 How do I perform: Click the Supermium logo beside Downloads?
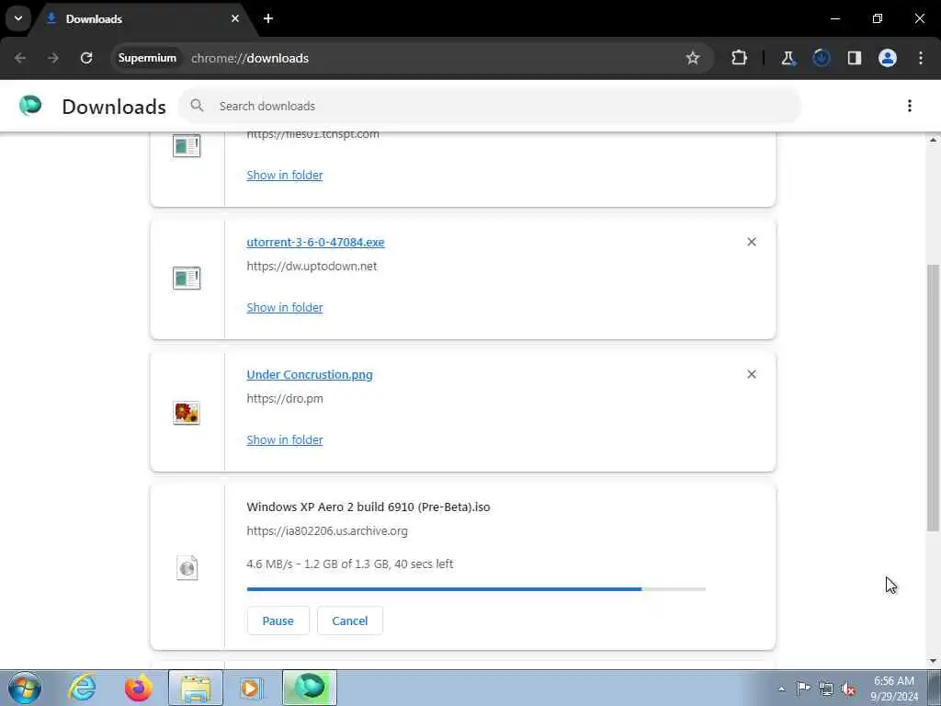pos(30,106)
